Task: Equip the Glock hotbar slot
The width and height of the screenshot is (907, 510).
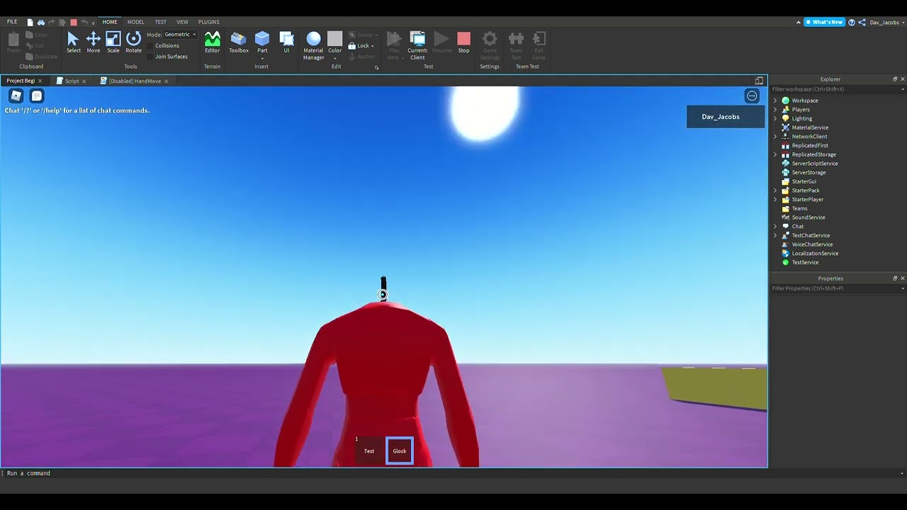Action: [400, 451]
